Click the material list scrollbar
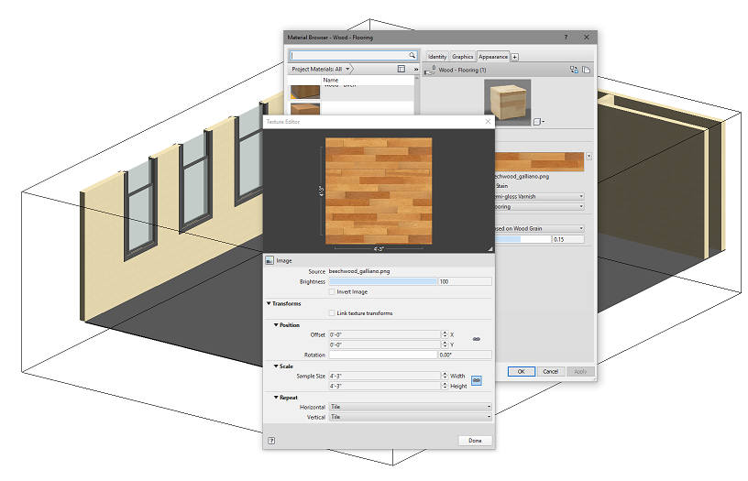 point(416,95)
